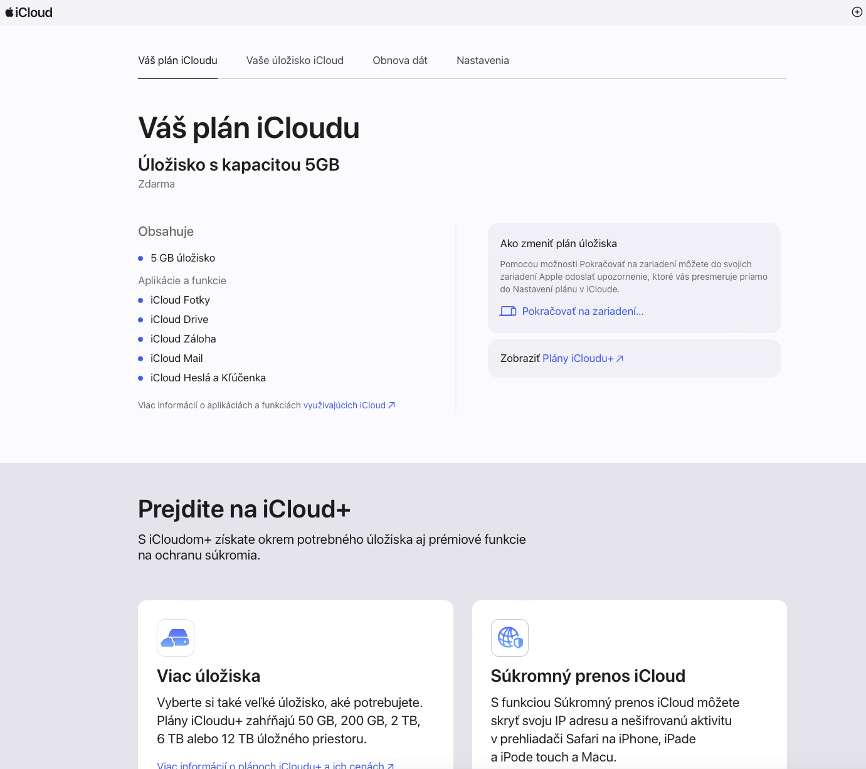Click the Úložisko s kapacitou 5GB text

click(239, 164)
